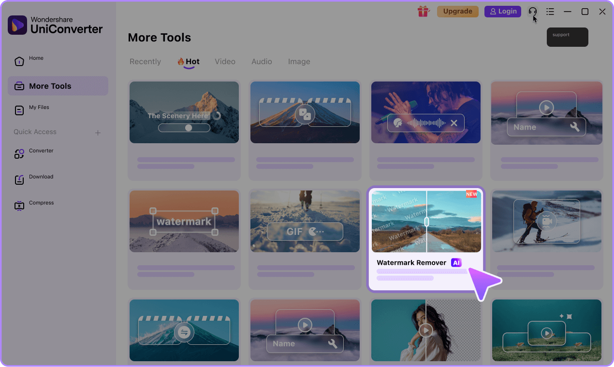Open the Watermark Remover tool card
Screen dimensions: 614x367
tap(426, 240)
